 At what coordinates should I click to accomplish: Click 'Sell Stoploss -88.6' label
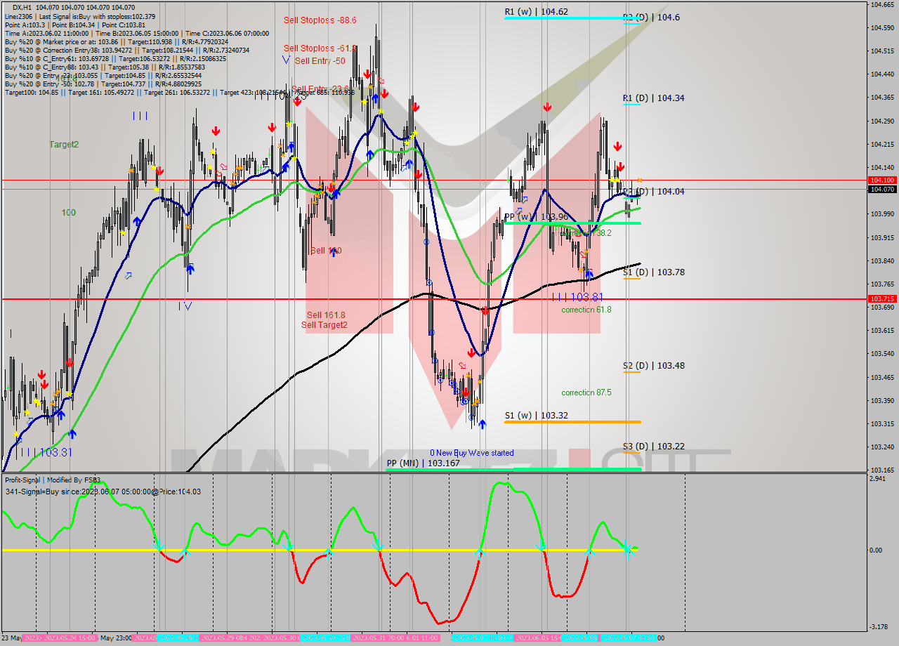pyautogui.click(x=320, y=20)
